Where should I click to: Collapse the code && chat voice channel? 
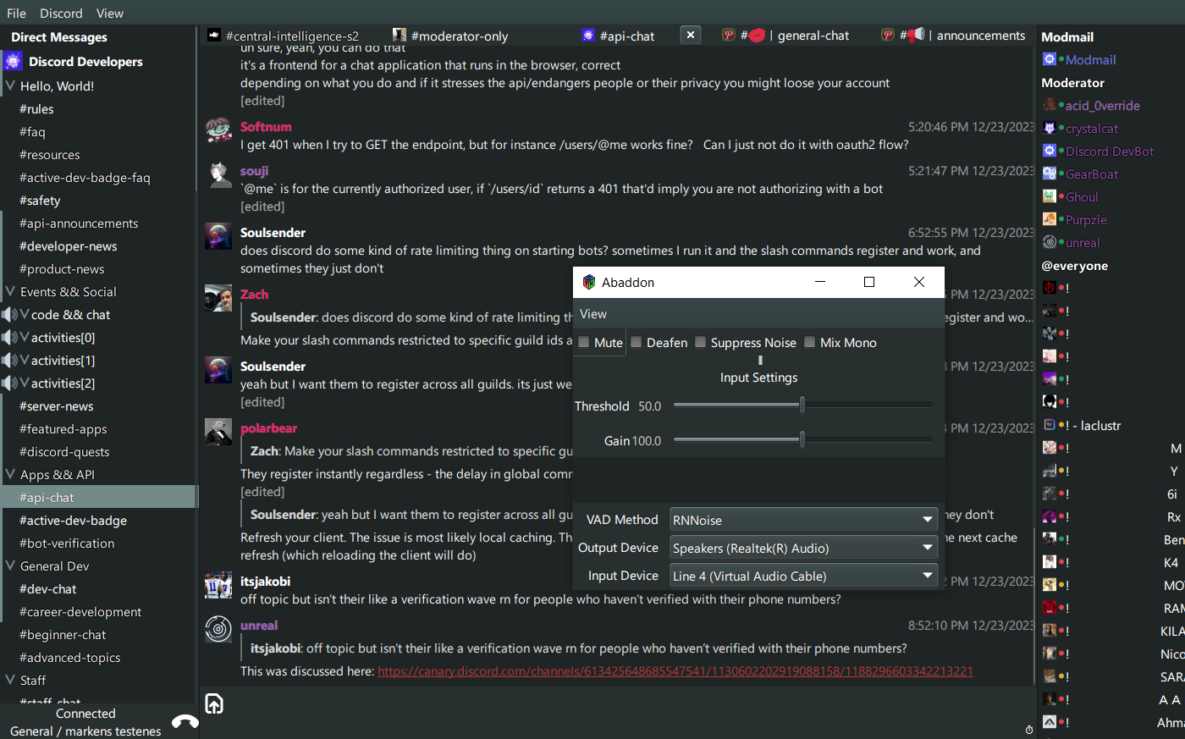25,314
